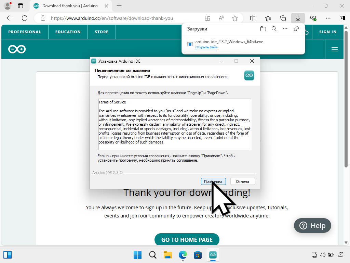Open browser essentials heart icon
This screenshot has width=350, height=263.
[313, 18]
